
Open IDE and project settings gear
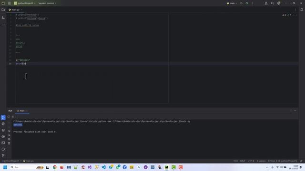(279, 3)
